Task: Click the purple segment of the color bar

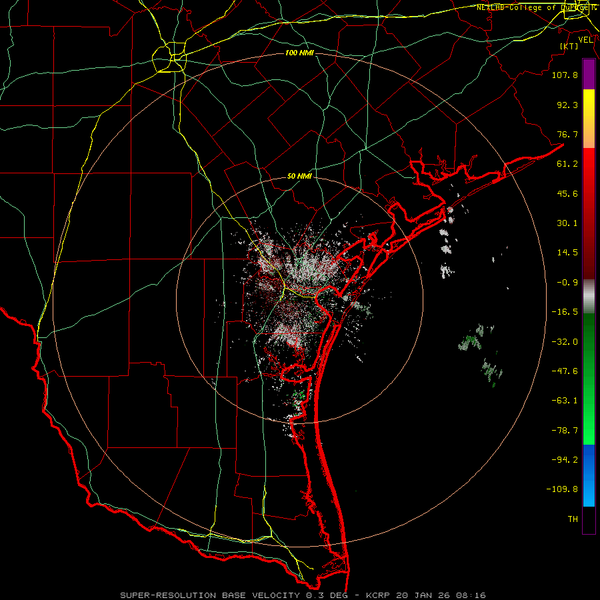Action: tap(589, 75)
